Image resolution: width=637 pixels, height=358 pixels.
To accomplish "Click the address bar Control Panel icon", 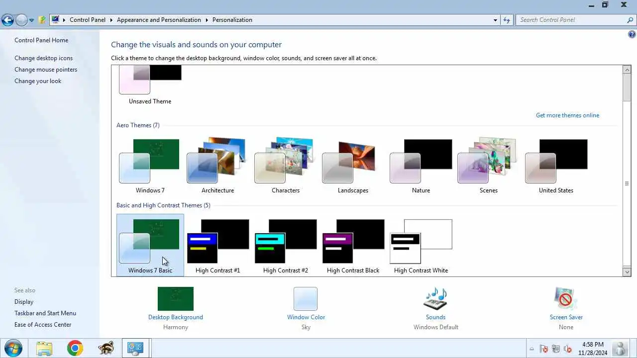I will (x=55, y=20).
